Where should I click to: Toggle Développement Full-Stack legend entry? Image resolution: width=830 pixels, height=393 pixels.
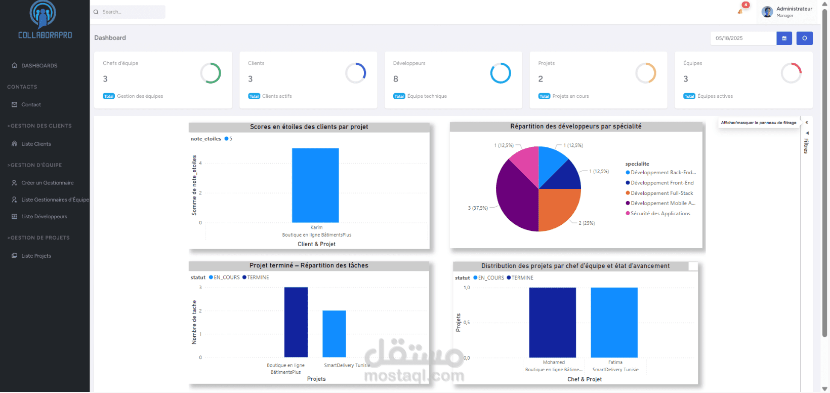659,193
